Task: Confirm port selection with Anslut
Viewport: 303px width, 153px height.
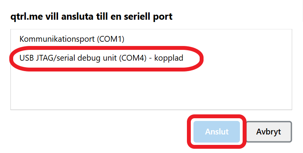Action: tap(217, 132)
